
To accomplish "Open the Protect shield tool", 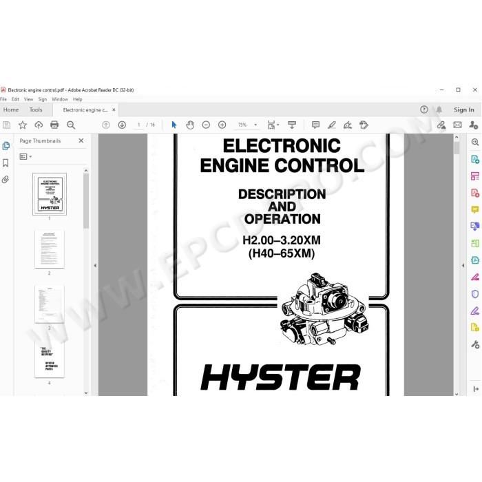I will click(475, 294).
